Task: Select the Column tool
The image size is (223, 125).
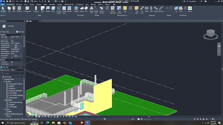Action: pyautogui.click(x=36, y=9)
